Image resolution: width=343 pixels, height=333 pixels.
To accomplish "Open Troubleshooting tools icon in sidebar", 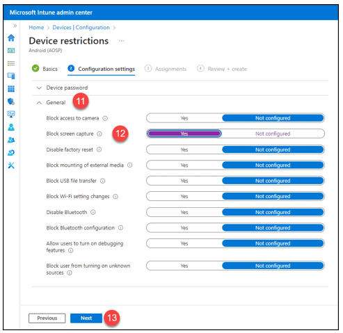I will (11, 165).
